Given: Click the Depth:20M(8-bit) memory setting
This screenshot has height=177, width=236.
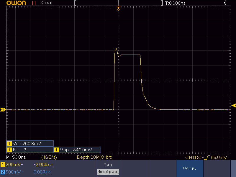Looking at the screenshot, I should coord(94,158).
